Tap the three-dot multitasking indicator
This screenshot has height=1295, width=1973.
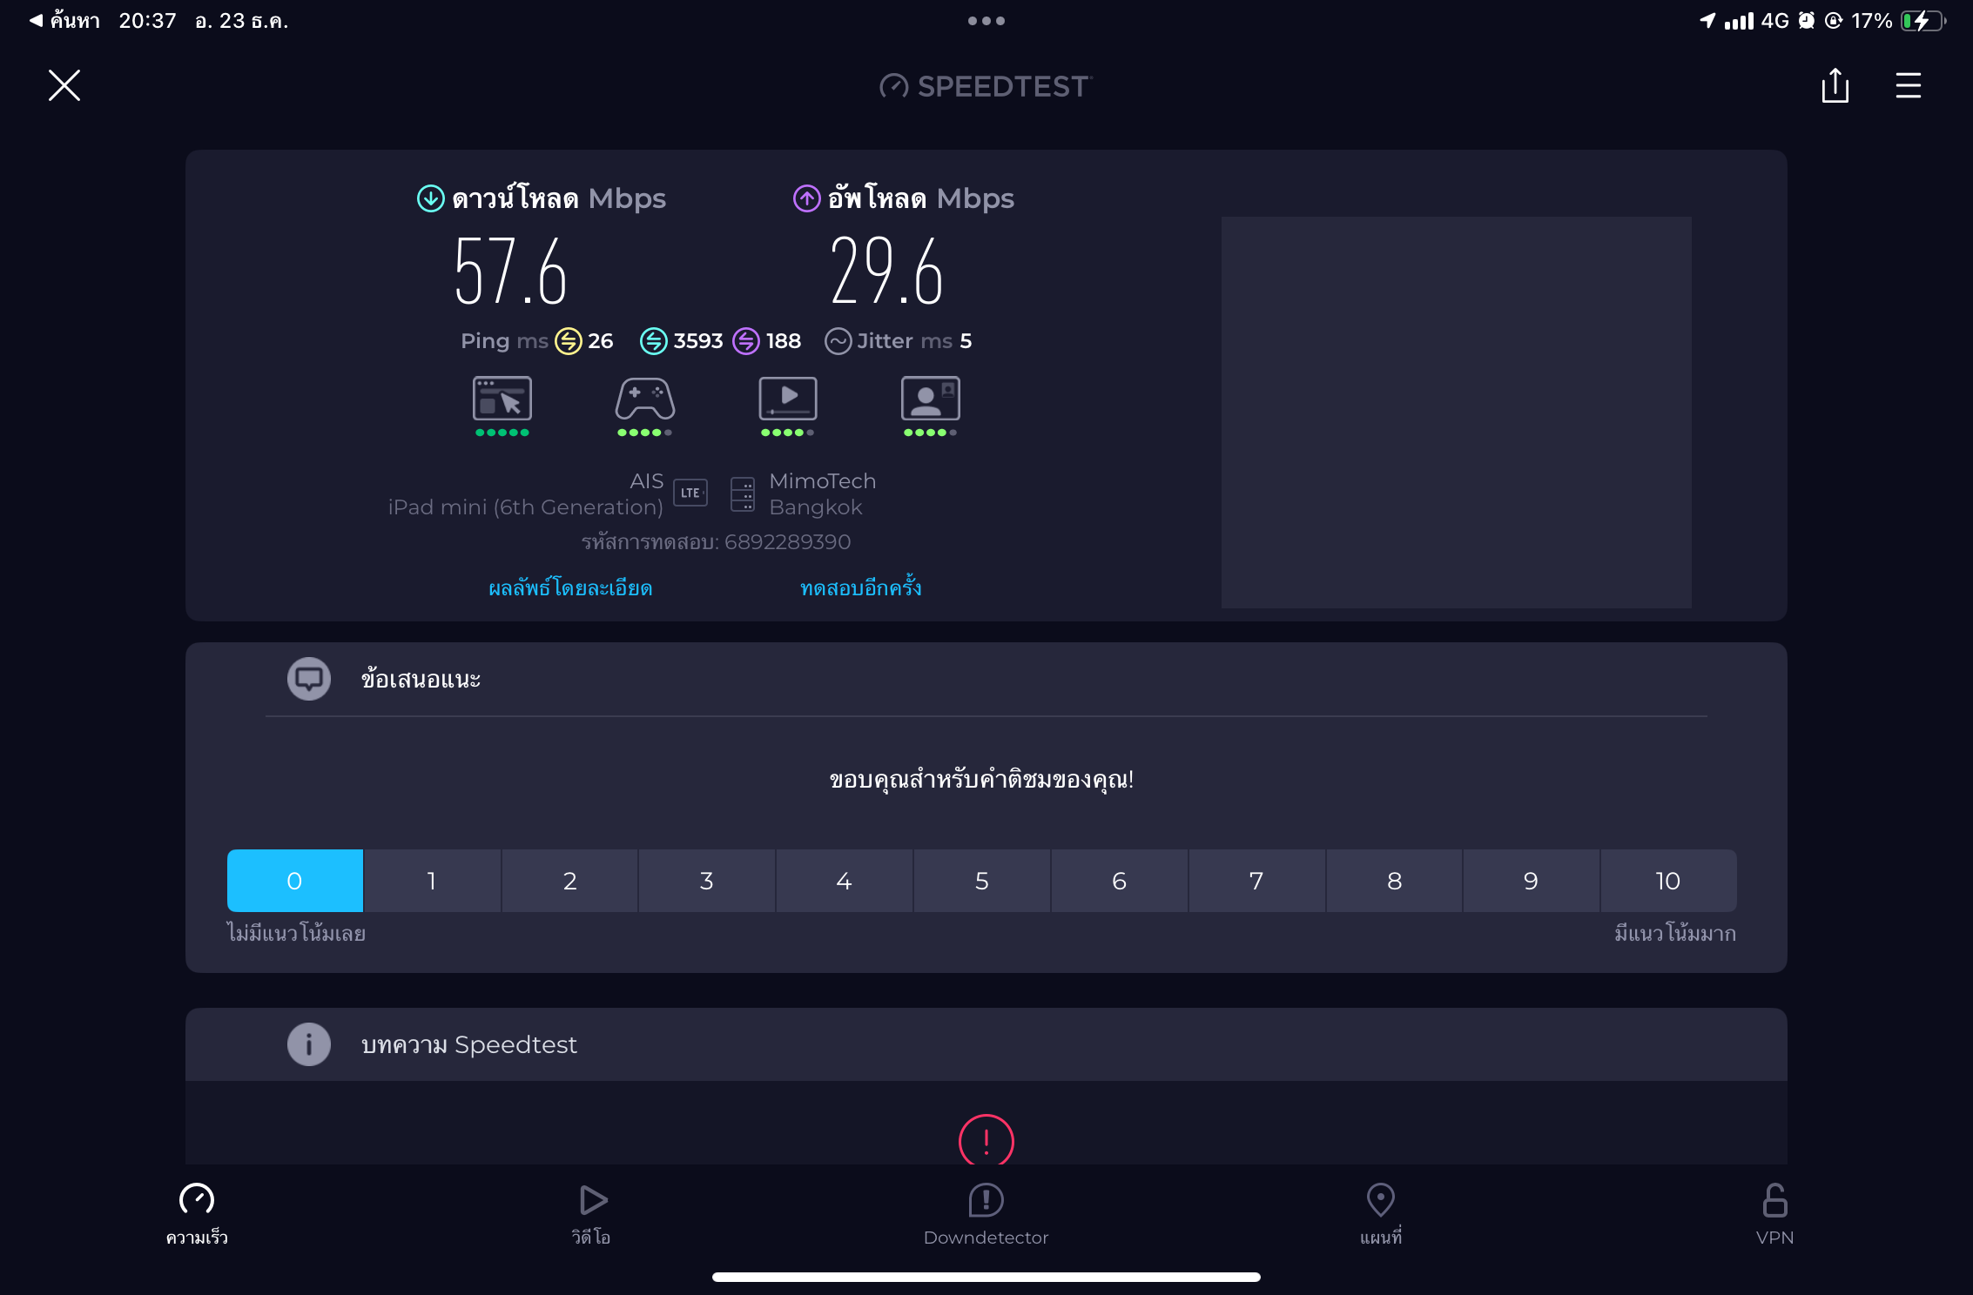[x=986, y=21]
